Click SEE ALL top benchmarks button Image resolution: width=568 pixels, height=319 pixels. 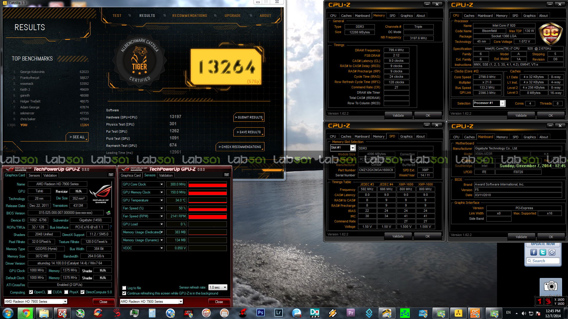(77, 137)
